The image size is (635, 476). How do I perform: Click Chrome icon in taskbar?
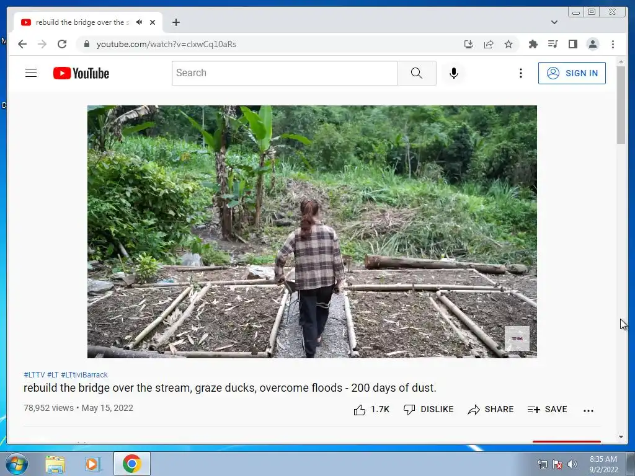tap(131, 464)
